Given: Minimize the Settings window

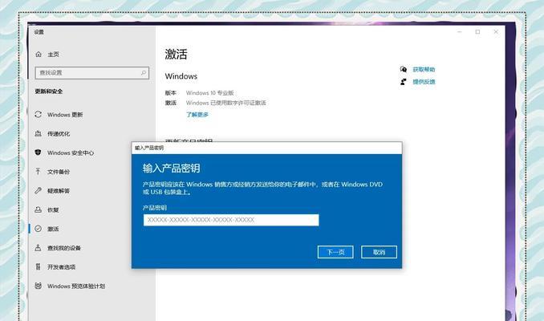Looking at the screenshot, I should 459,31.
